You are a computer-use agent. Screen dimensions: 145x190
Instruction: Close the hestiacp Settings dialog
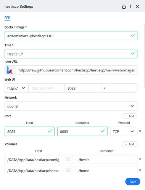pyautogui.click(x=137, y=6)
